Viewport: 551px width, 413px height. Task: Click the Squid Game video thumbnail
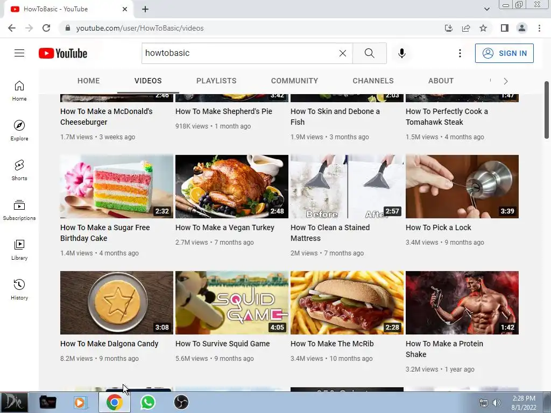coord(231,303)
